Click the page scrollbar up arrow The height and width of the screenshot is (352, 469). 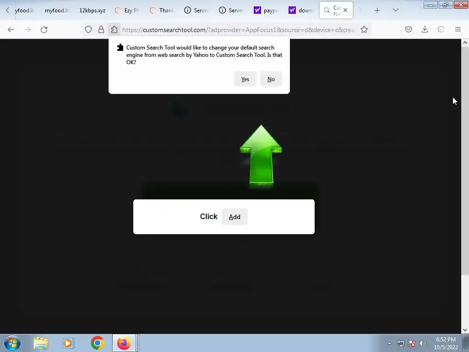[x=465, y=43]
